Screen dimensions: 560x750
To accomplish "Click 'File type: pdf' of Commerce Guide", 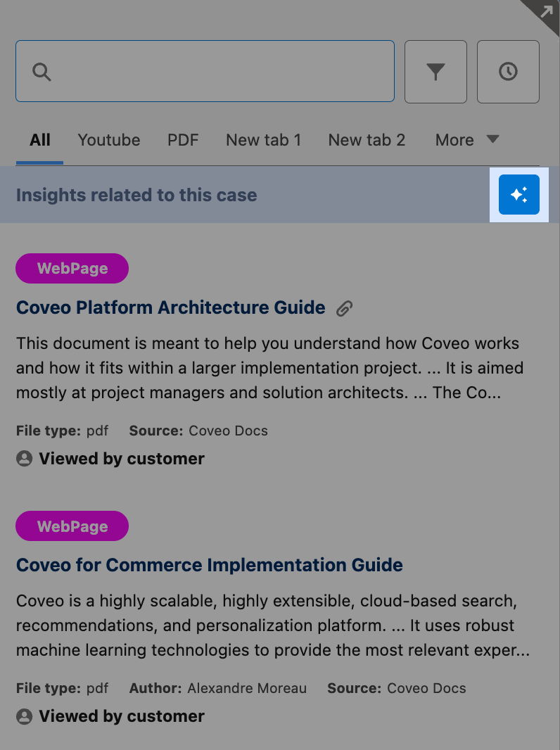I will (62, 688).
